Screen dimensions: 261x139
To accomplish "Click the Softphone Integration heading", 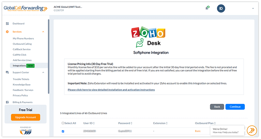I will tap(151, 53).
